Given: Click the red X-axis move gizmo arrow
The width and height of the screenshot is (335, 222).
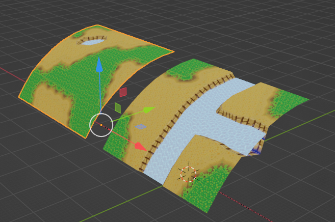Looking at the screenshot, I should [141, 146].
